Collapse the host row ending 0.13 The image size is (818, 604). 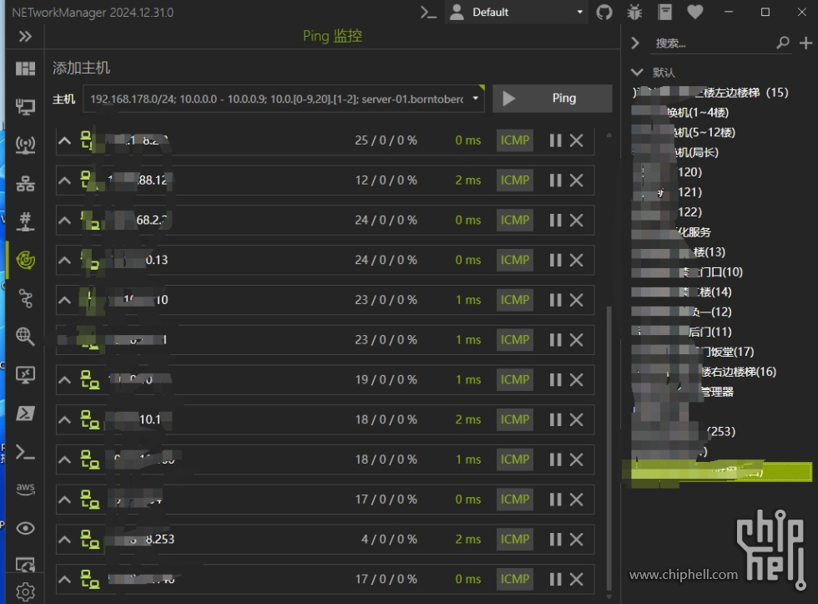click(x=65, y=260)
